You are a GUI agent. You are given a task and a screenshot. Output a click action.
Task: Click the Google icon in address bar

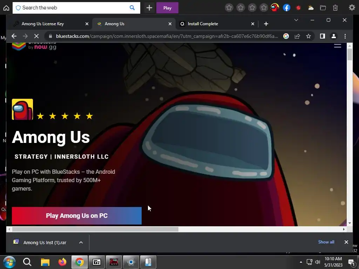[x=286, y=36]
